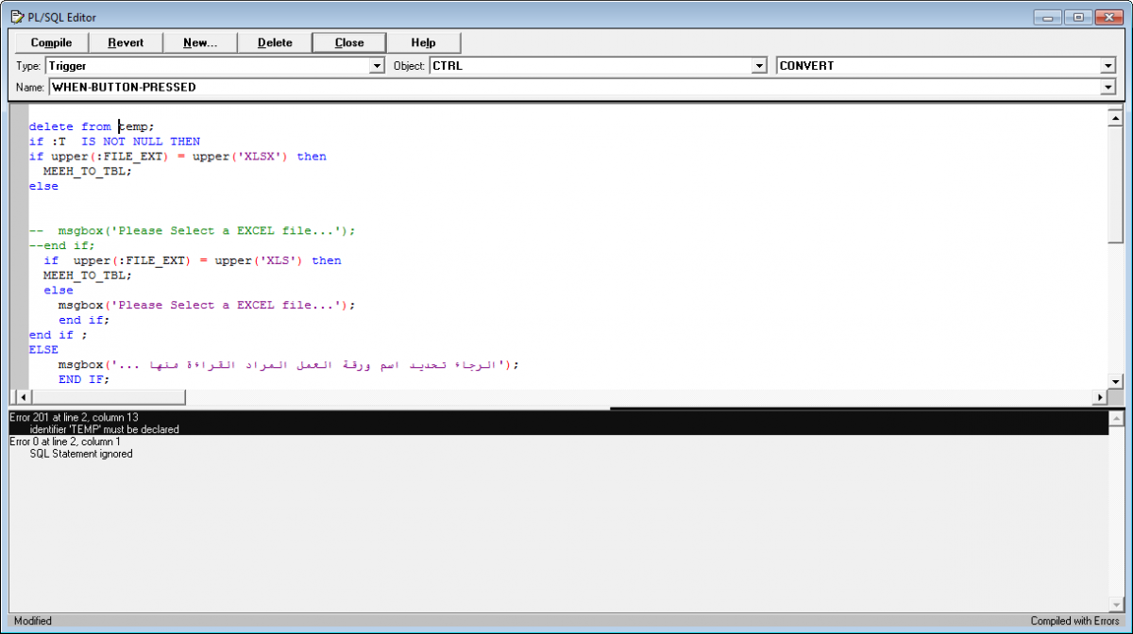Open Help for the PL/SQL Editor
1133x634 pixels.
click(423, 42)
